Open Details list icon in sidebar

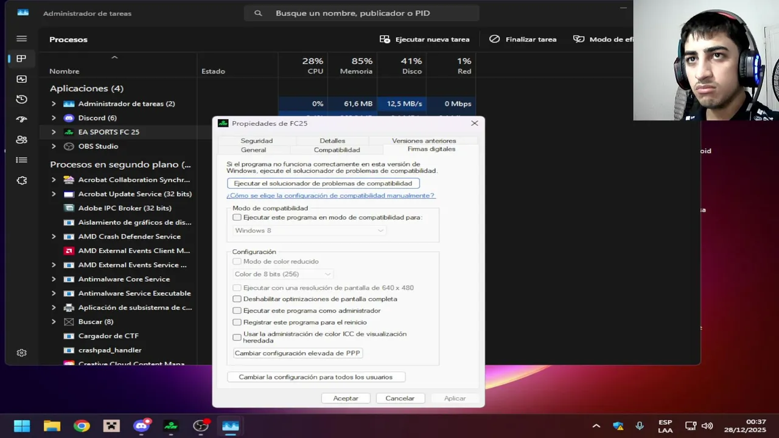tap(22, 160)
